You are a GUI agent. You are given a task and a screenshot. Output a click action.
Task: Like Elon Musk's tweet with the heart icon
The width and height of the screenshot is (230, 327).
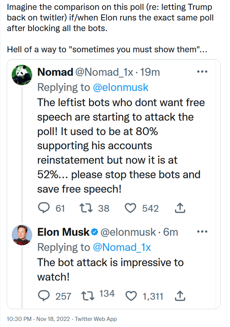tap(131, 296)
